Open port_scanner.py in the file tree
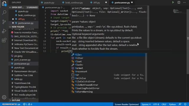Viewport: 189px width, 106px height. pyautogui.click(x=24, y=60)
